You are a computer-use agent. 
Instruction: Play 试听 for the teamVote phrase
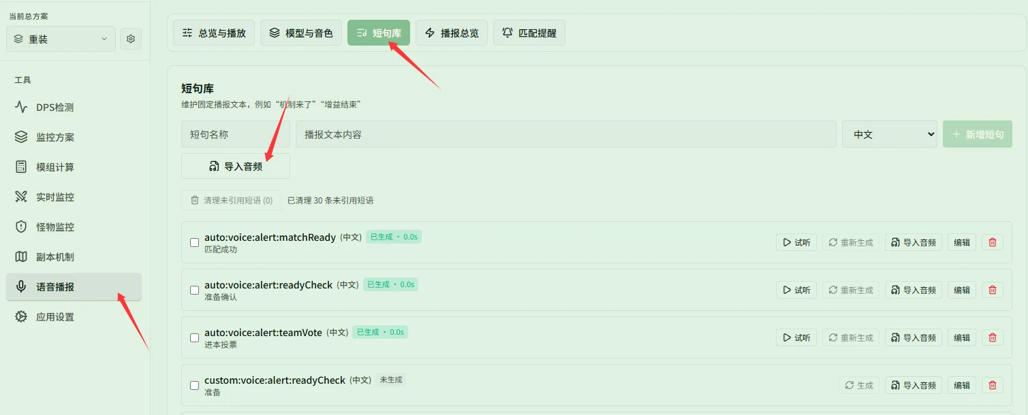point(796,338)
